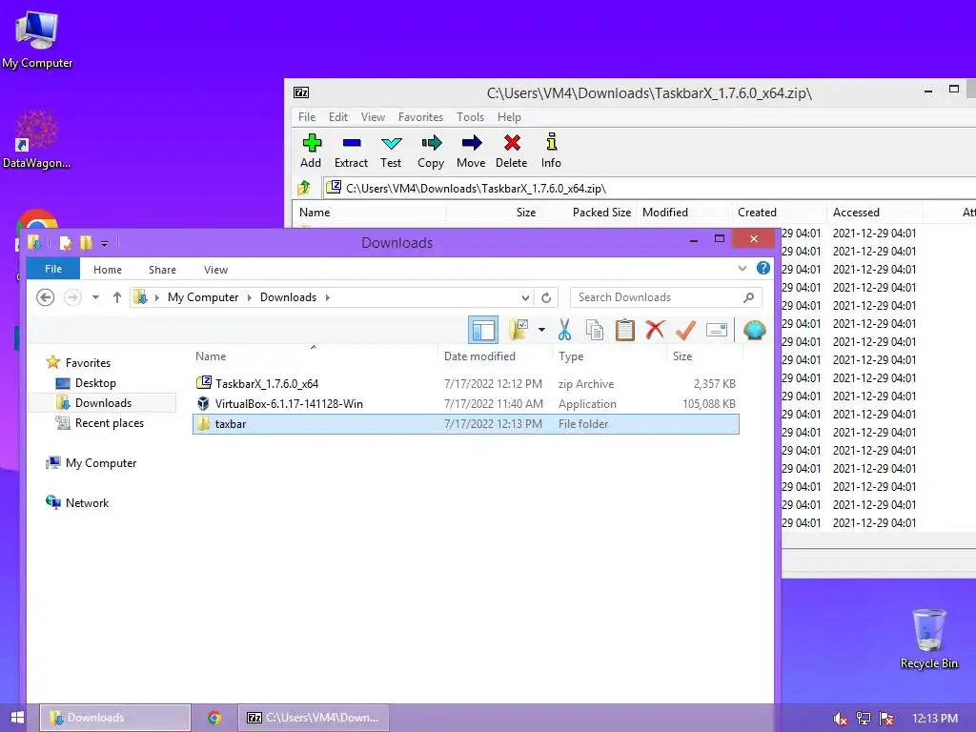The image size is (976, 732).
Task: Toggle the preview pane layout icon in Downloads
Action: coord(483,330)
